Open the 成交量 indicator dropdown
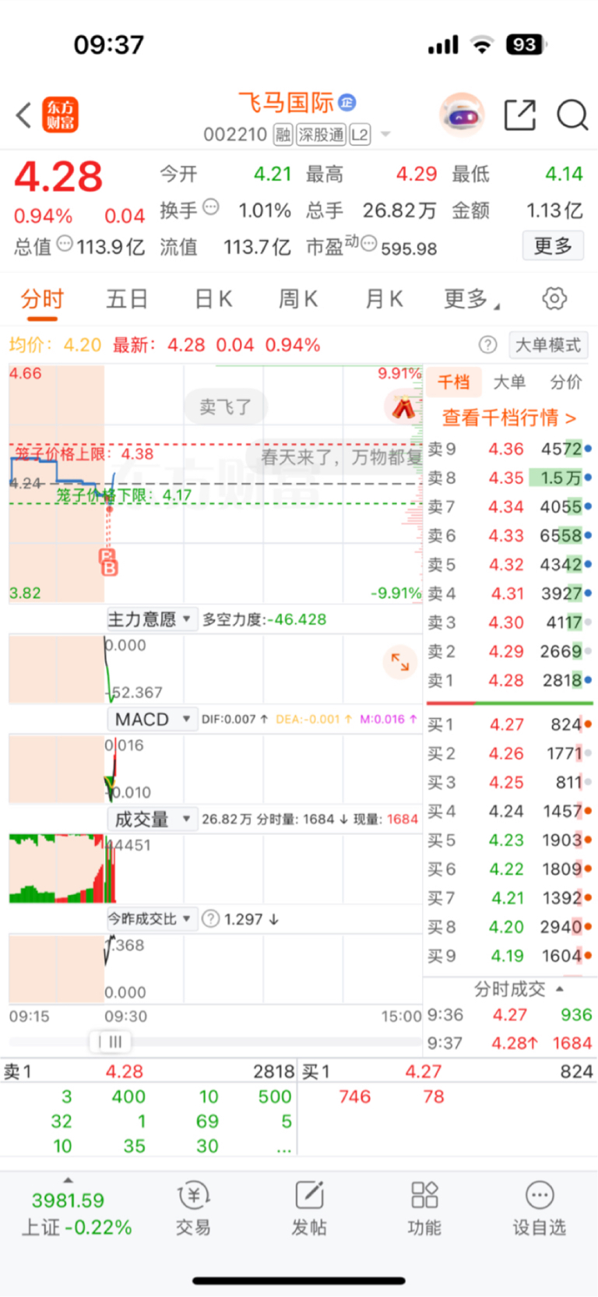This screenshot has width=598, height=1297. 151,819
